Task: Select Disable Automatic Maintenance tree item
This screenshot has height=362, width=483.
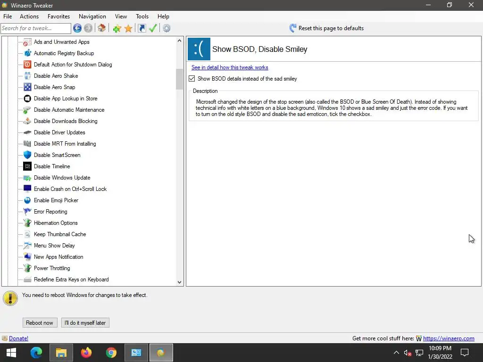Action: pos(69,110)
